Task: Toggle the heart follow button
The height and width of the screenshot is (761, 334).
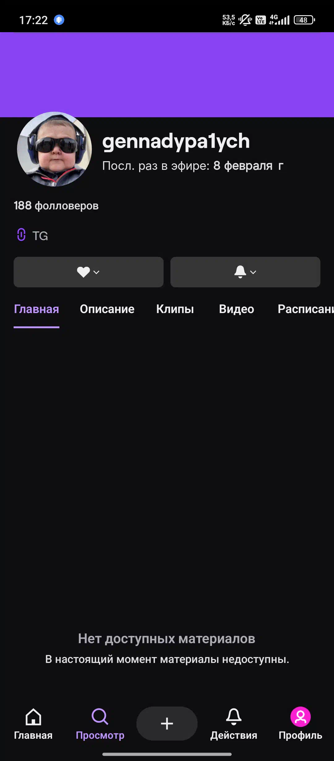Action: (x=88, y=272)
